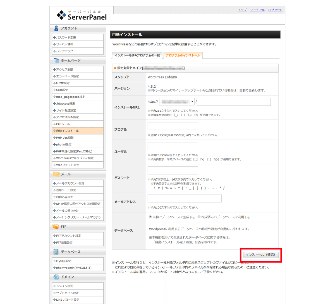
Task: Open エラーページ設定
Action: click(x=78, y=76)
